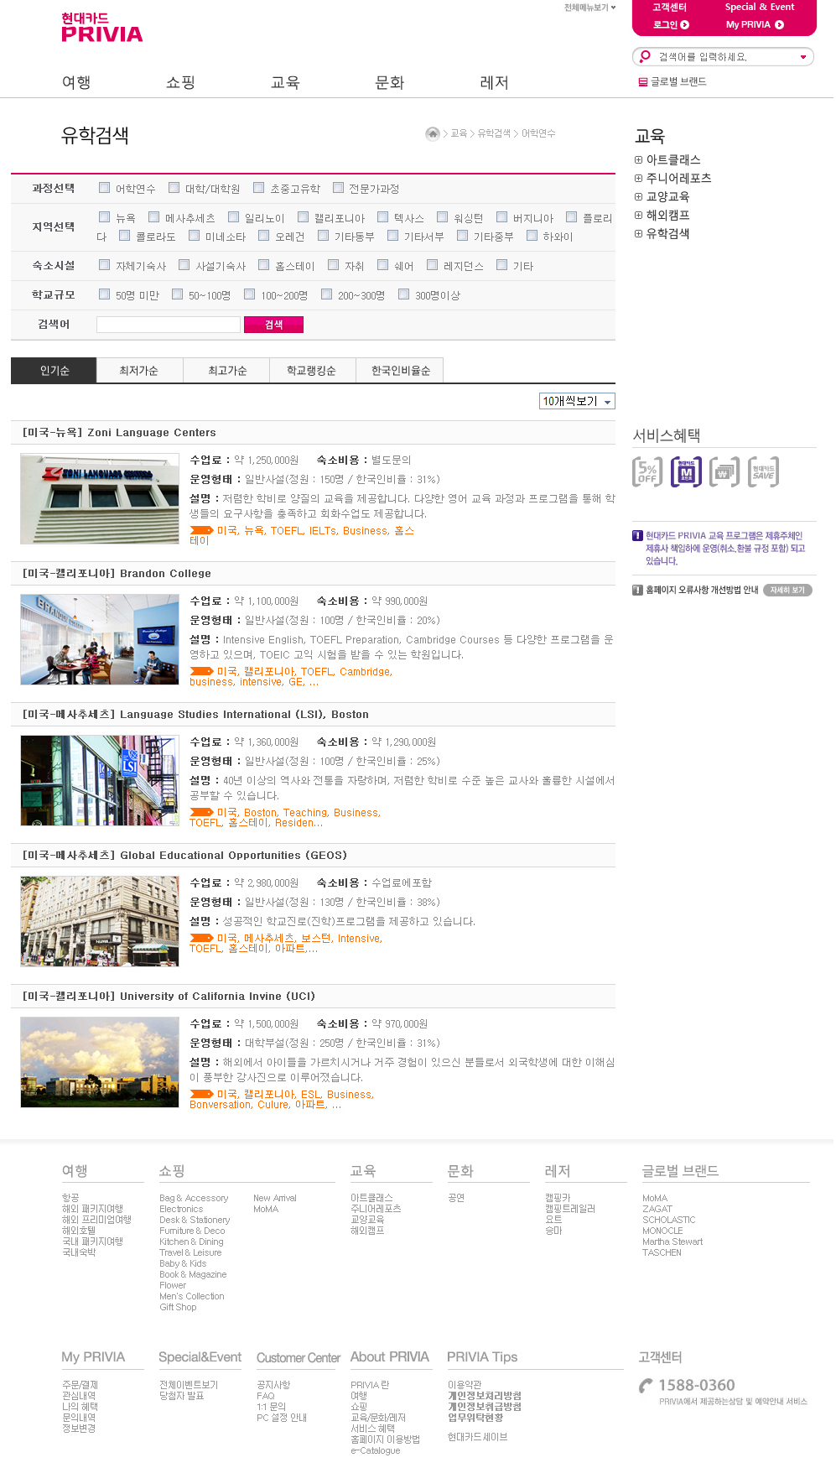Click the gray notice icon beside 홈페이지 오류사항
Viewport: 836px width, 1468px height.
pyautogui.click(x=637, y=590)
